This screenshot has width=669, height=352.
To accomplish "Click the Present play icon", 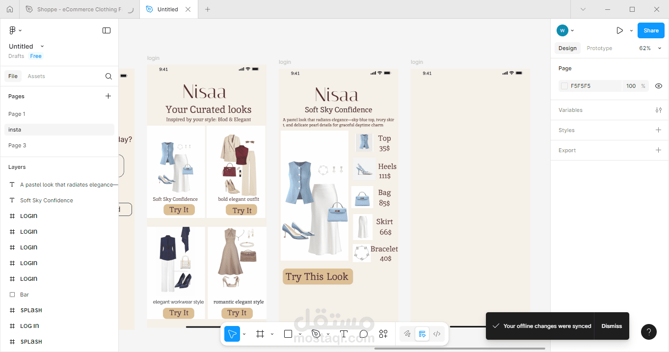I will click(619, 30).
